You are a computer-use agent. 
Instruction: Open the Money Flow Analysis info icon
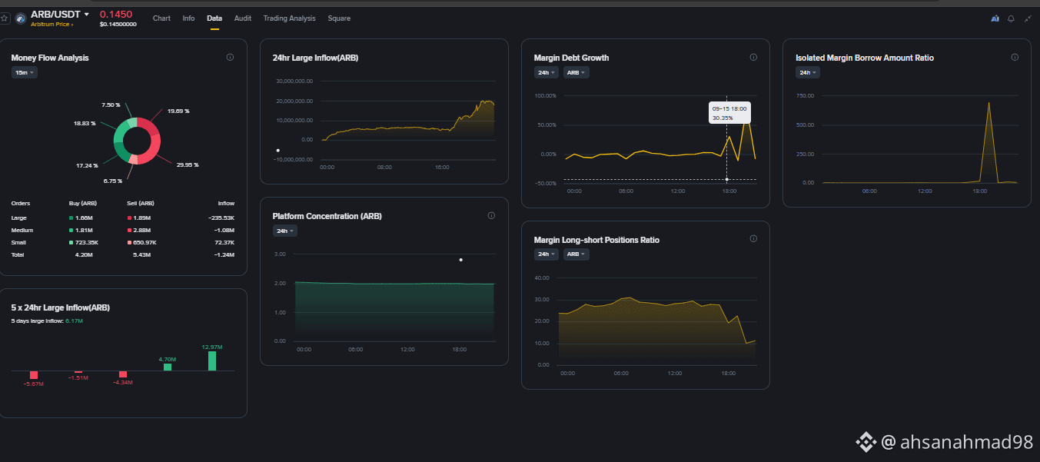(x=230, y=57)
